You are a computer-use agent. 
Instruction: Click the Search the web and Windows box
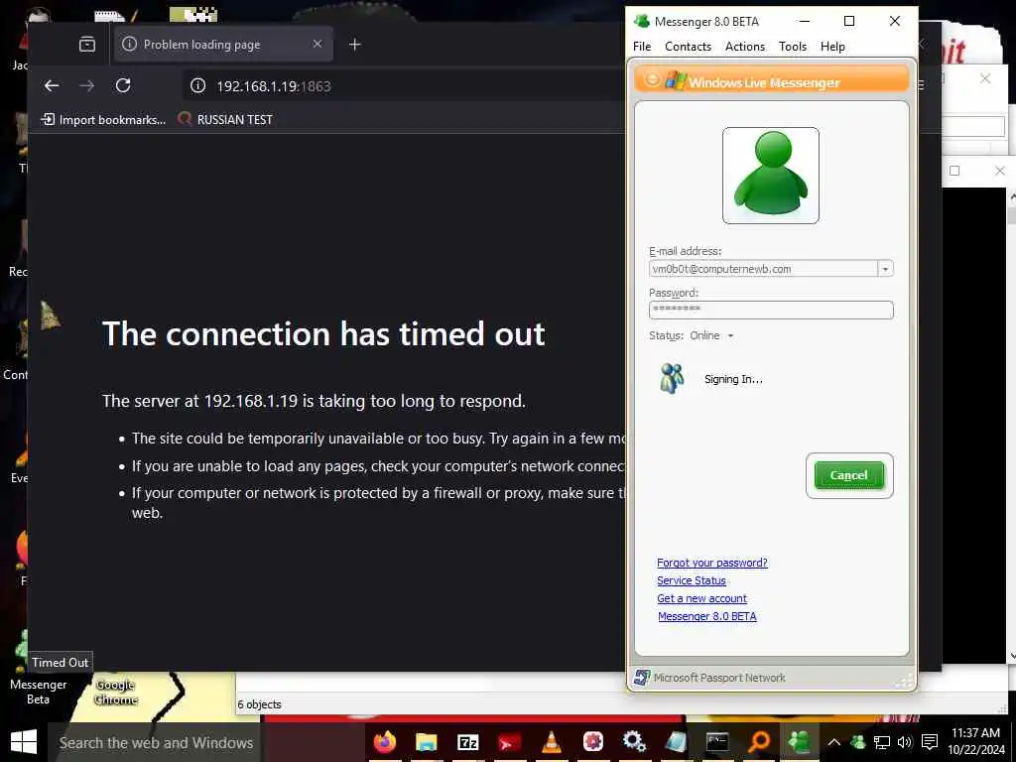point(156,742)
